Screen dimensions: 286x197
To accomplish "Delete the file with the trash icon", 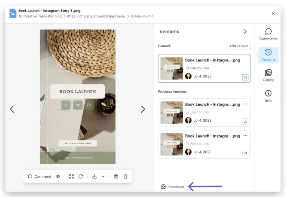I will click(x=125, y=177).
